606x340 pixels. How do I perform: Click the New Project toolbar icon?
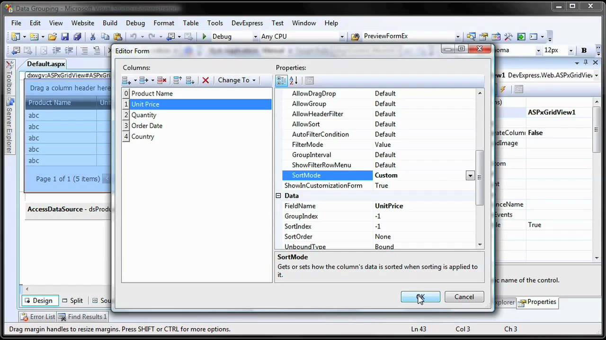pyautogui.click(x=16, y=36)
